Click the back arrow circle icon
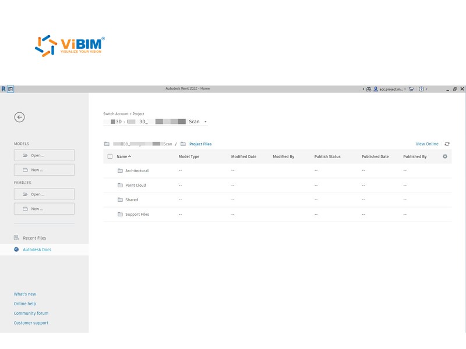The height and width of the screenshot is (349, 466). click(x=20, y=117)
